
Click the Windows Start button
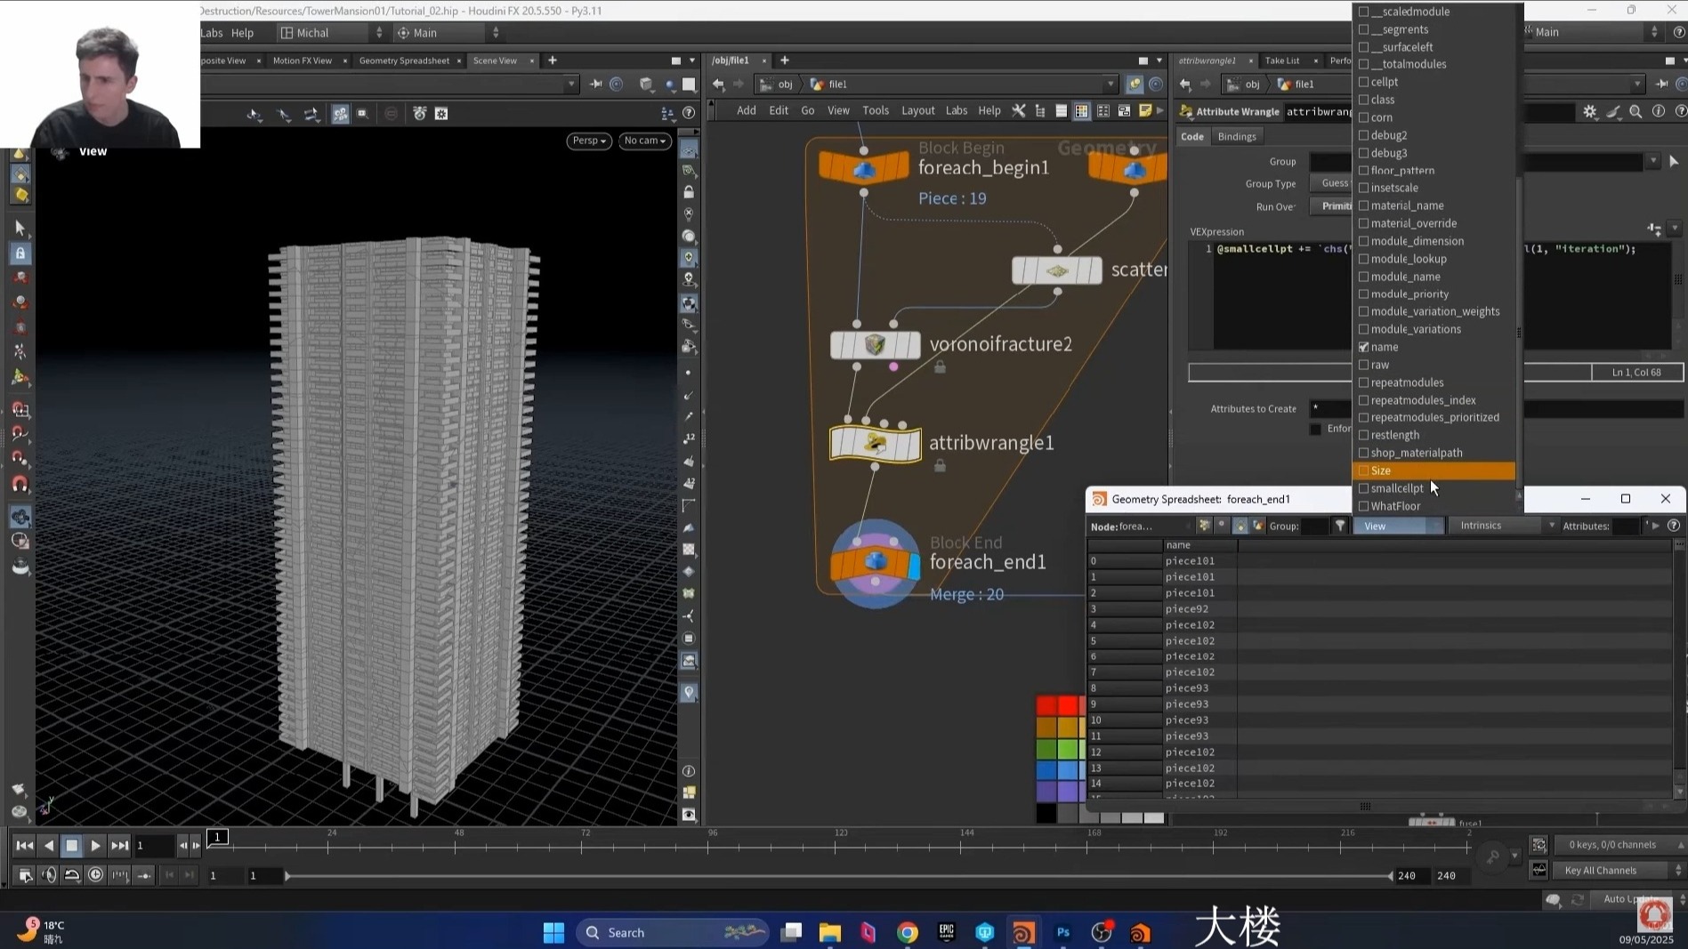click(x=553, y=932)
